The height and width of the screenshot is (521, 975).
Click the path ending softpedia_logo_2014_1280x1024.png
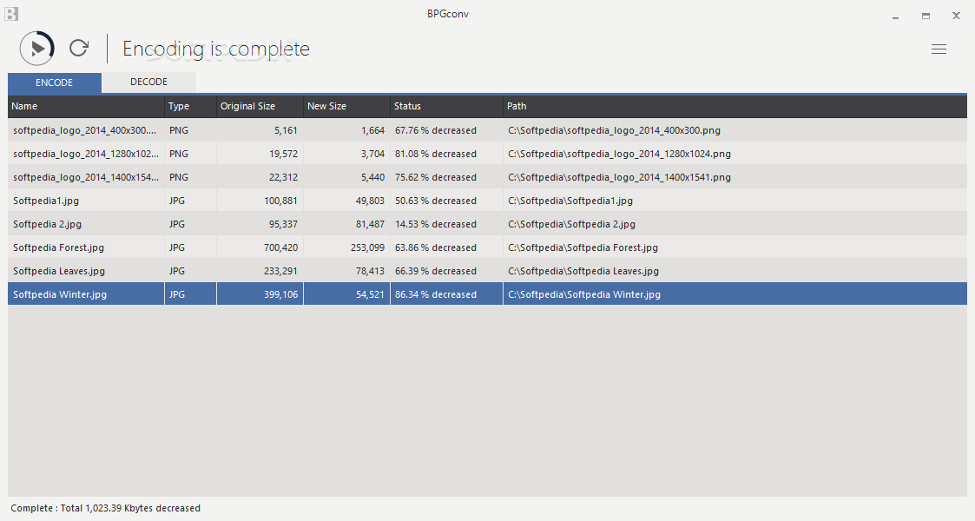click(619, 154)
